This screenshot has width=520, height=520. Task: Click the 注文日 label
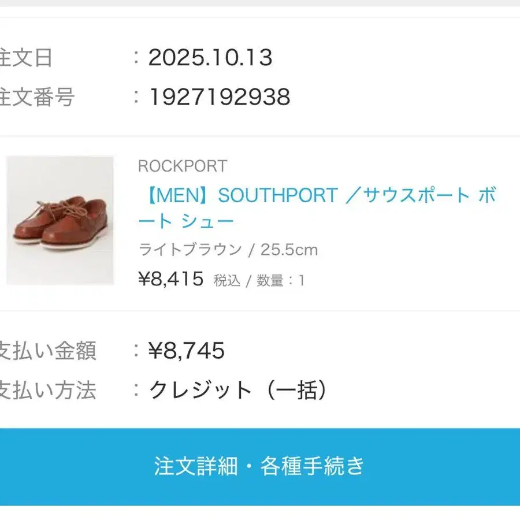click(26, 58)
